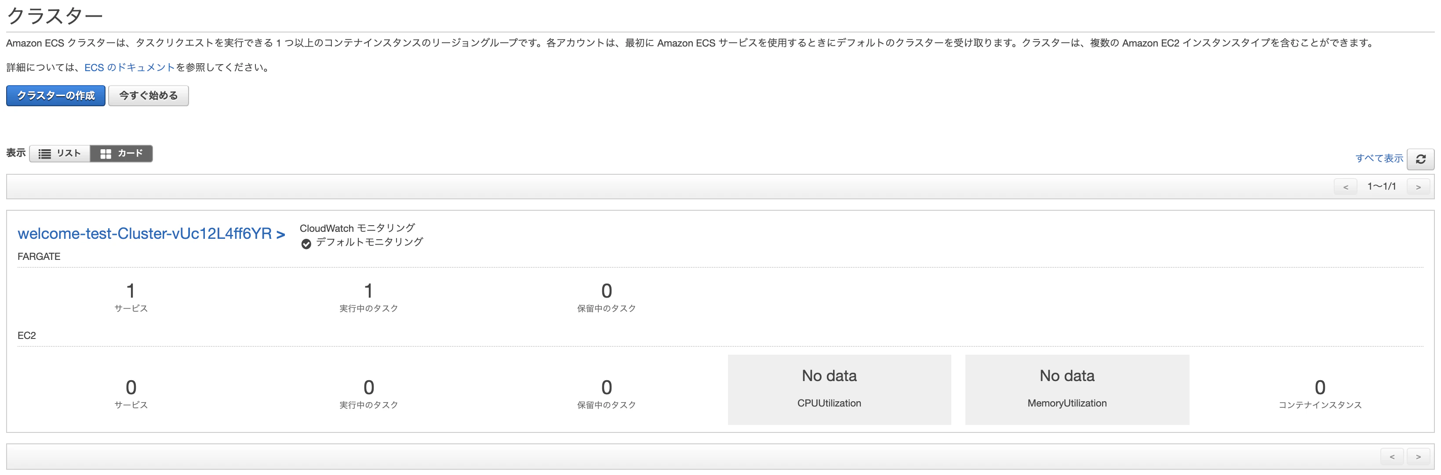Click the EC2 実行中のタスク count
The image size is (1441, 475).
369,387
